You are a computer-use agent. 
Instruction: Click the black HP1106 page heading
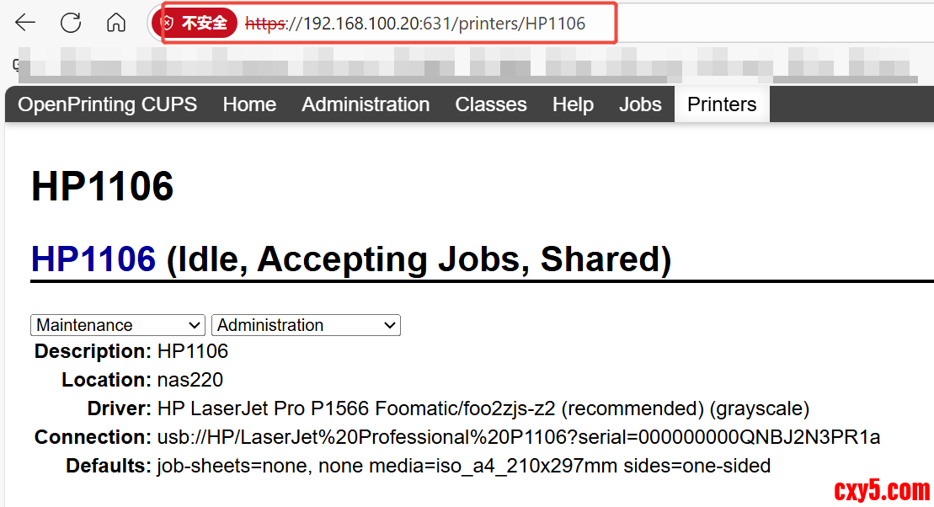pos(102,186)
